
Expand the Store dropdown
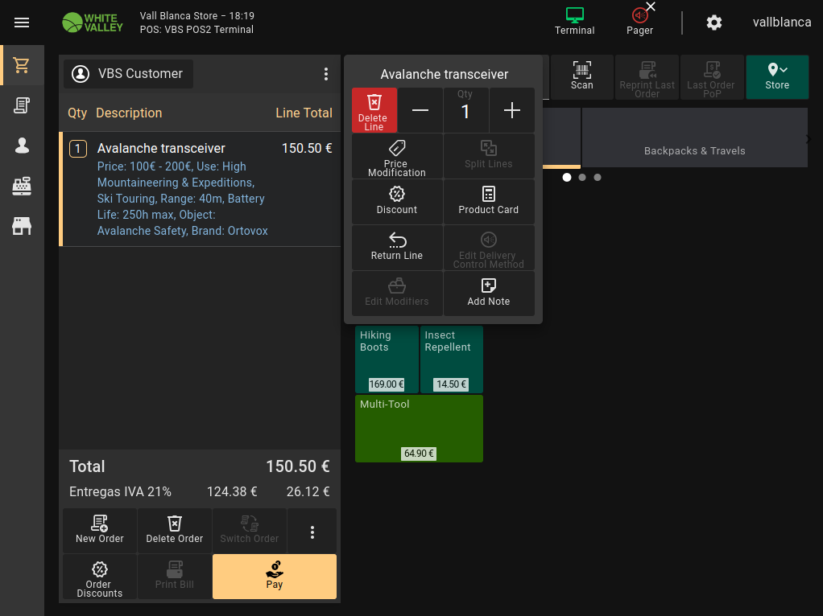tap(777, 76)
